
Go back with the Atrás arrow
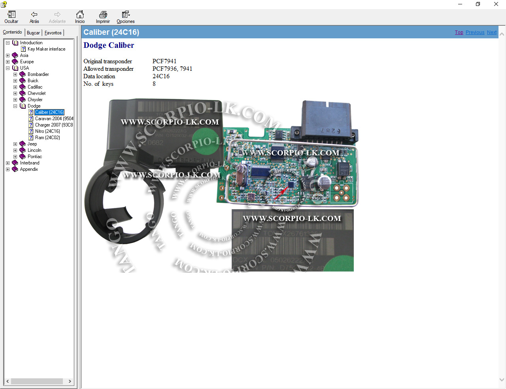[x=34, y=15]
